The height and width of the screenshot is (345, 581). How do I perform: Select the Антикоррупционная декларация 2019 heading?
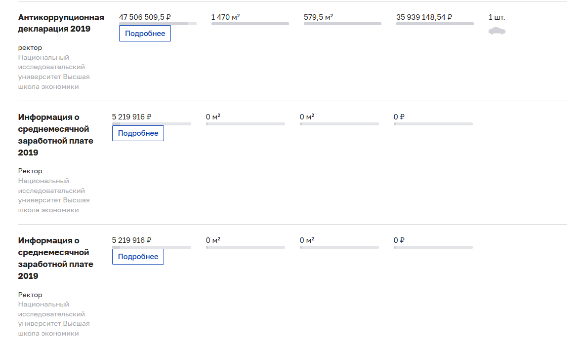[x=61, y=23]
